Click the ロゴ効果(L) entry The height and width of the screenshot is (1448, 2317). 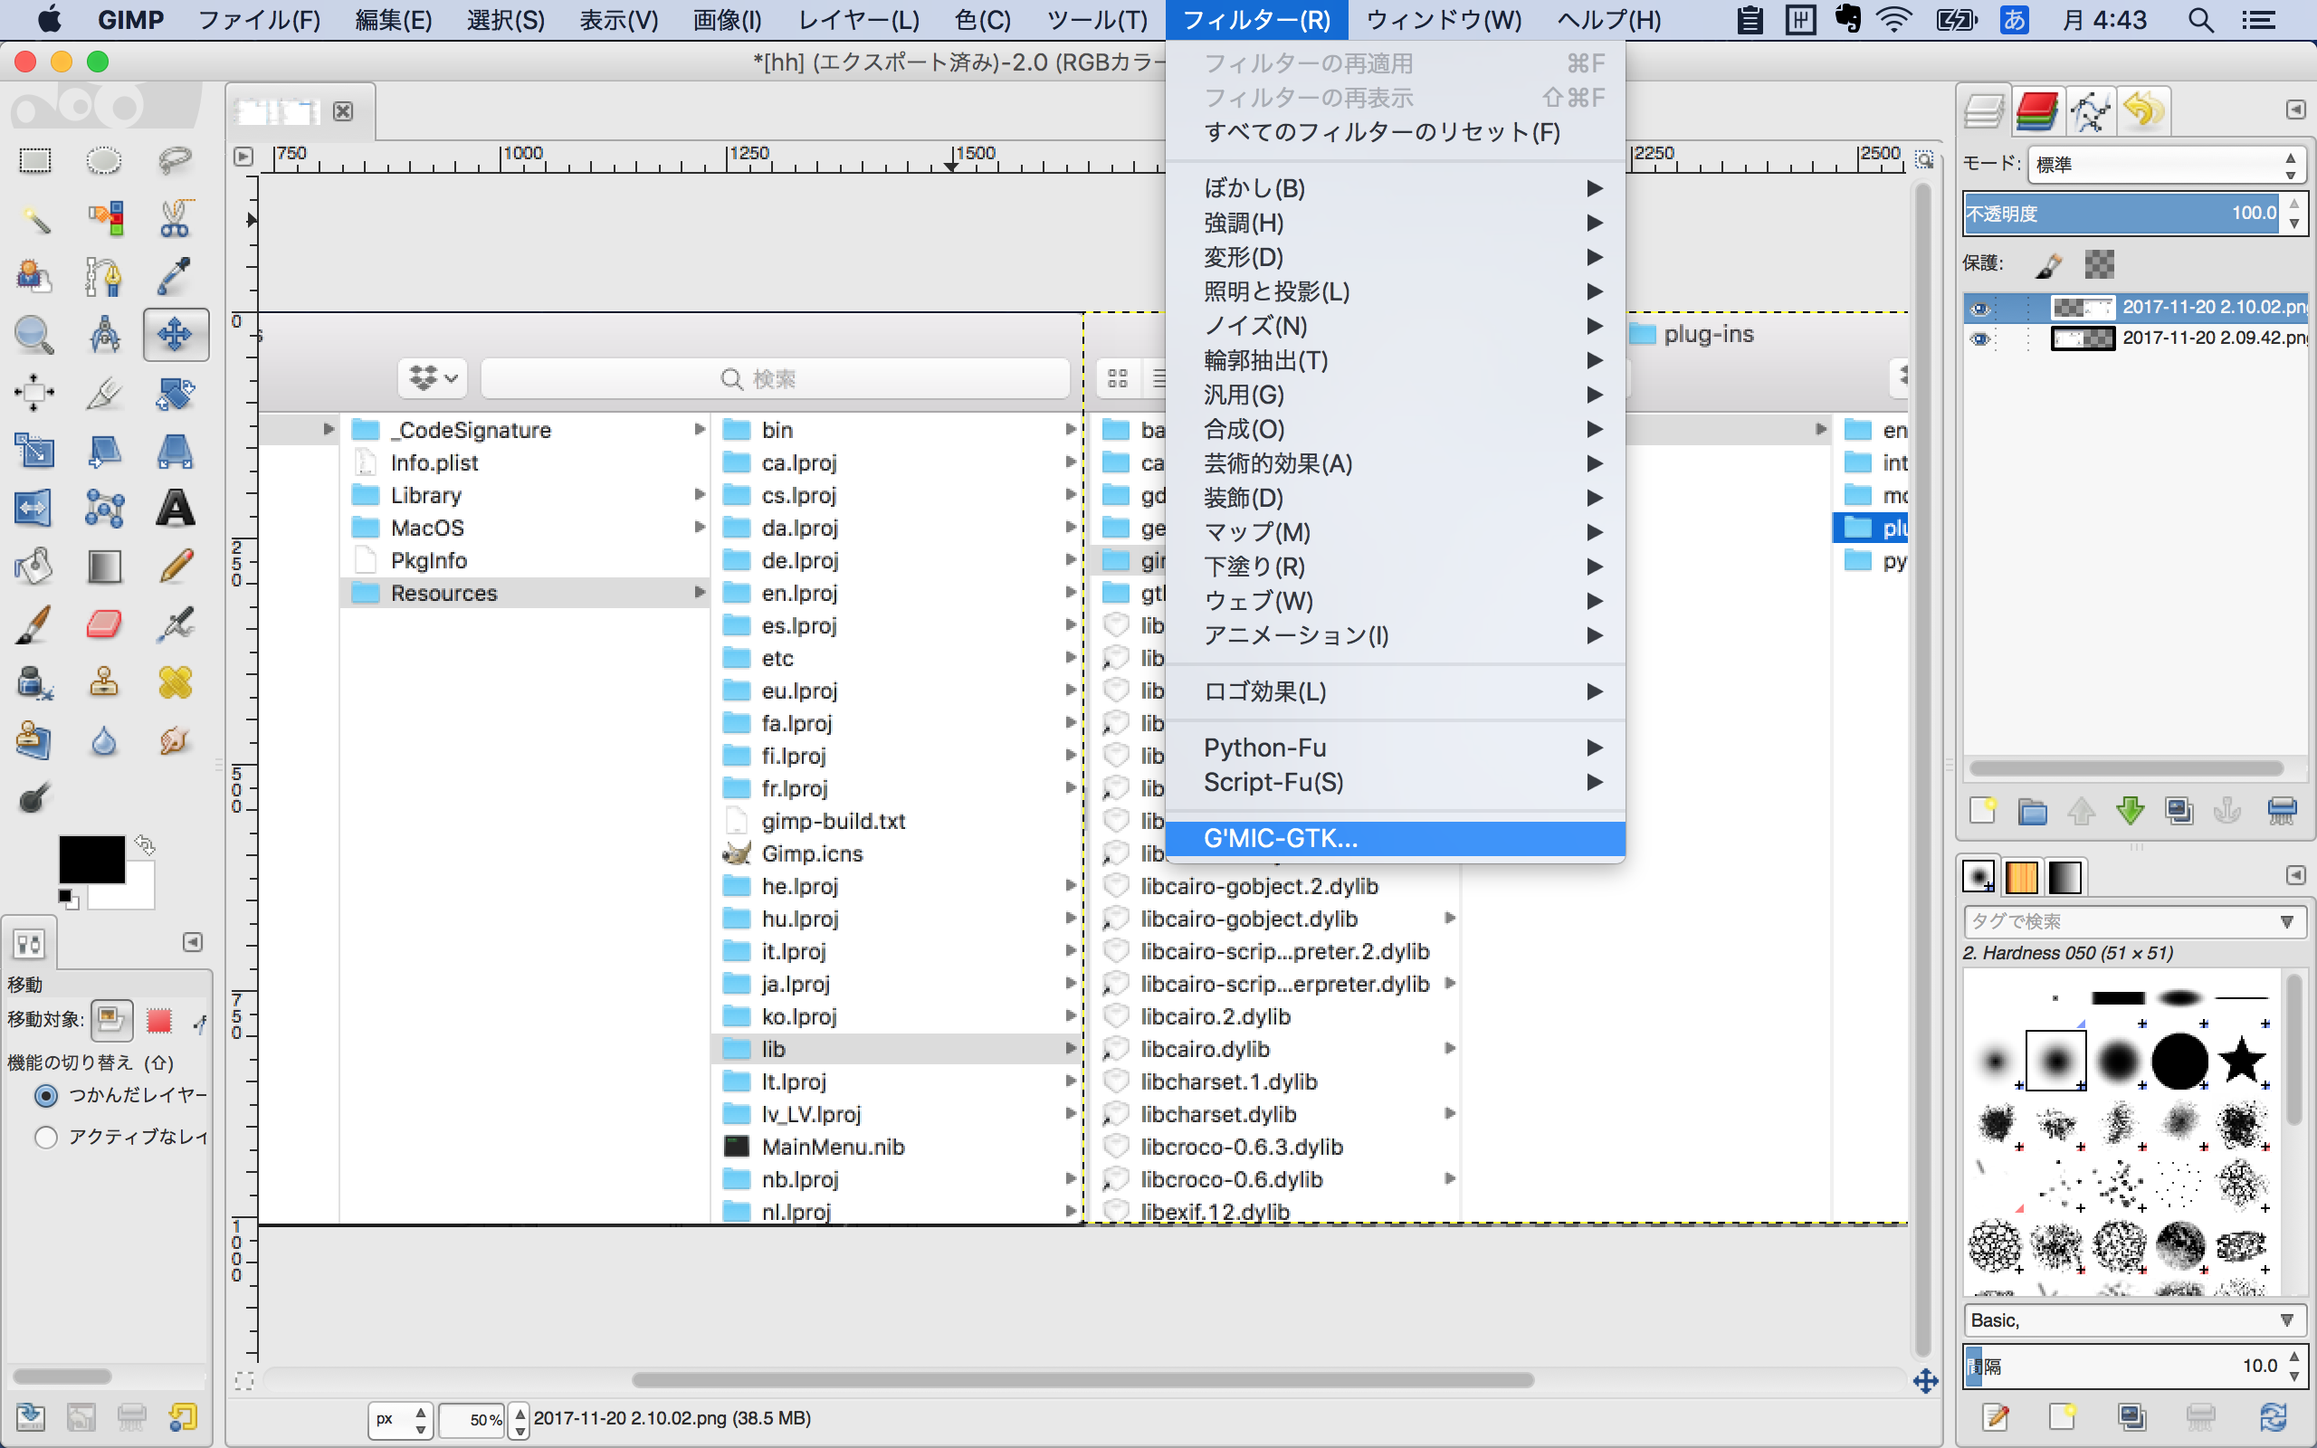[1395, 691]
